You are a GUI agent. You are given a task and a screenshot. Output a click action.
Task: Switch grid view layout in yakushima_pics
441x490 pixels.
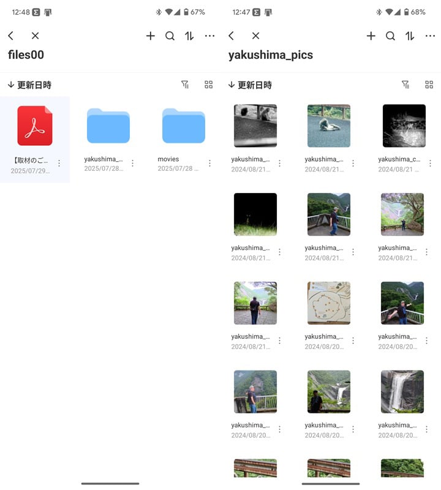point(429,85)
